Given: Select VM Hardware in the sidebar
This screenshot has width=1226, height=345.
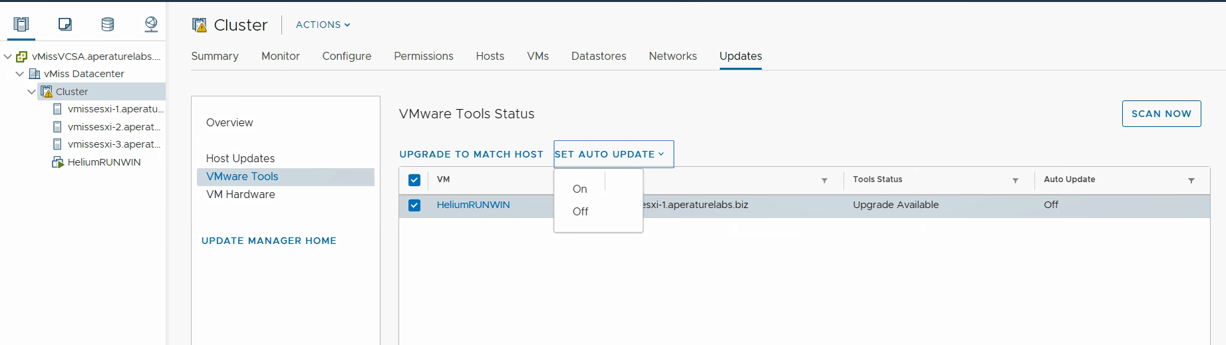Looking at the screenshot, I should coord(240,194).
